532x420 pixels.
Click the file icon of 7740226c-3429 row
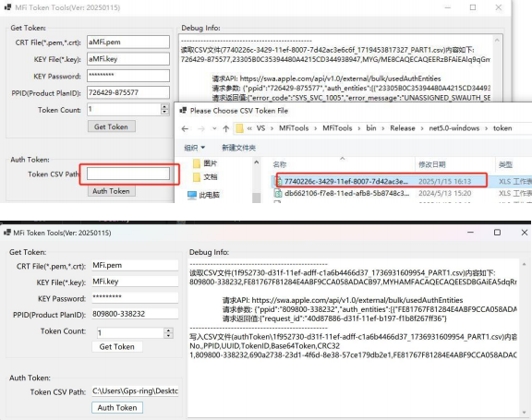point(278,181)
